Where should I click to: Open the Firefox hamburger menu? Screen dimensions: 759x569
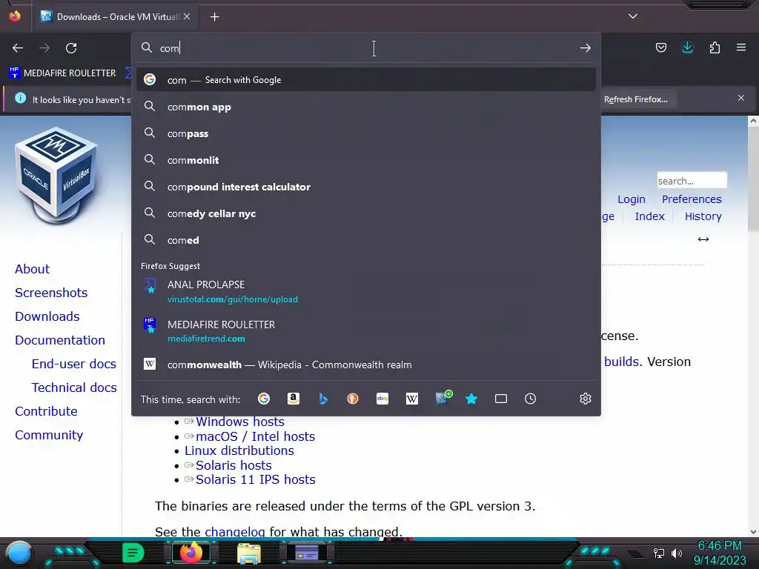(x=741, y=47)
